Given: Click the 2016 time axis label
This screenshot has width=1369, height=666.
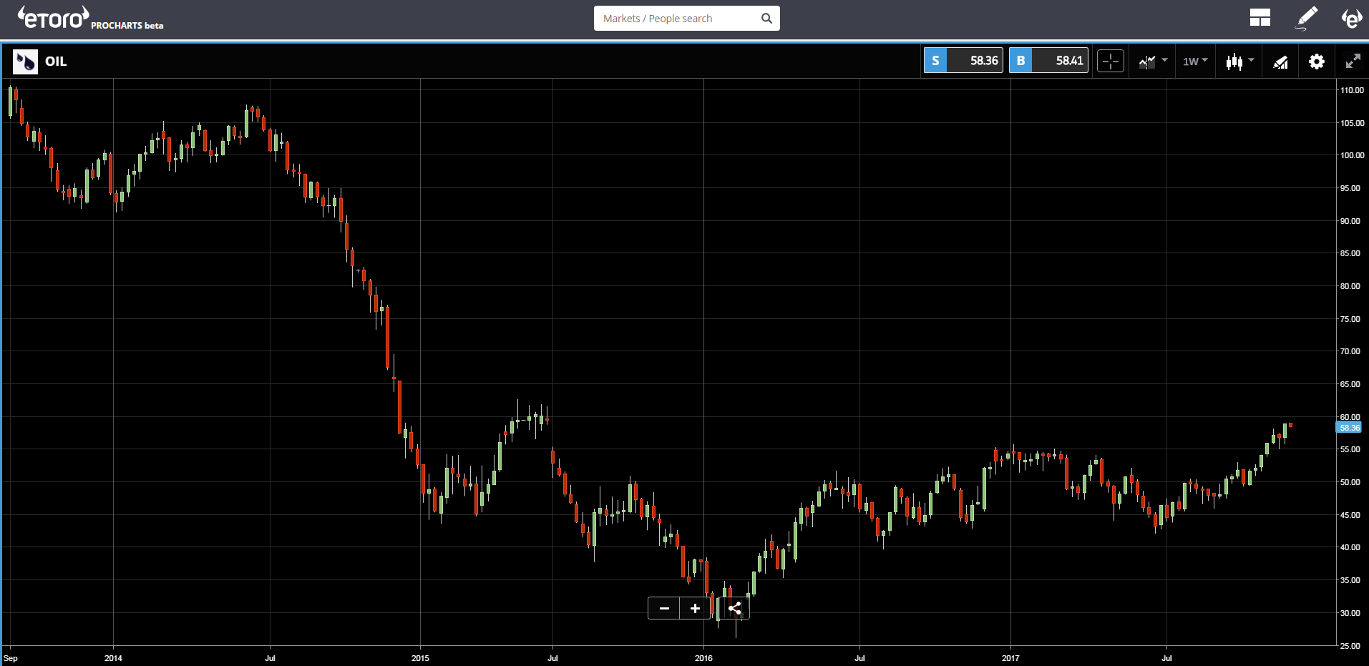Looking at the screenshot, I should tap(703, 658).
